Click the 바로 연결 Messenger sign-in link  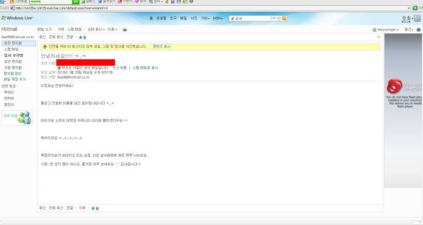click(x=10, y=116)
